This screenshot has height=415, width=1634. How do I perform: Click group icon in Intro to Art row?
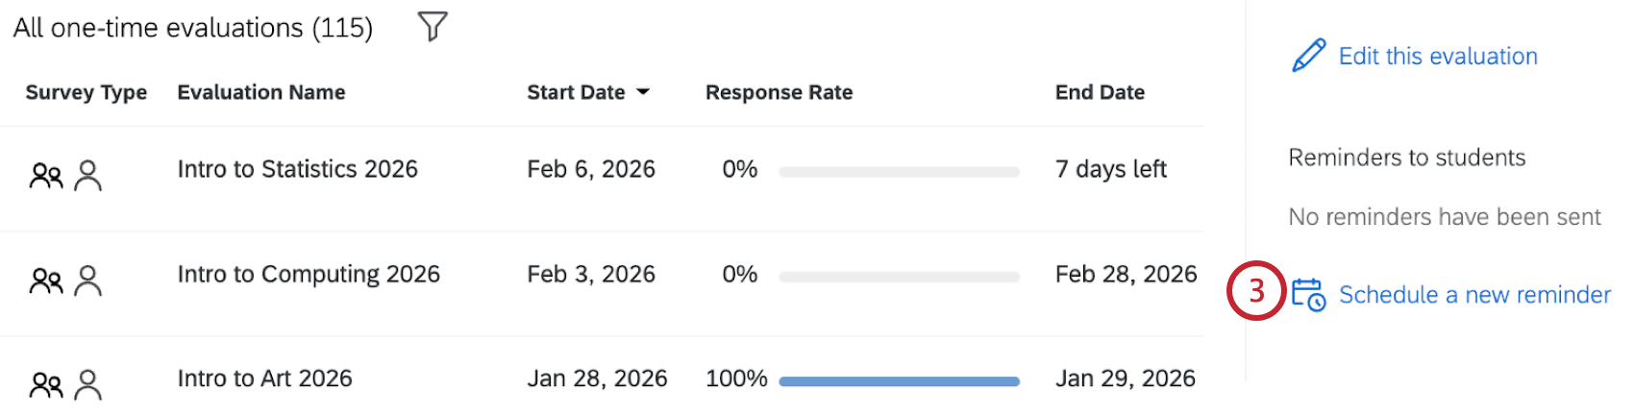(x=46, y=385)
